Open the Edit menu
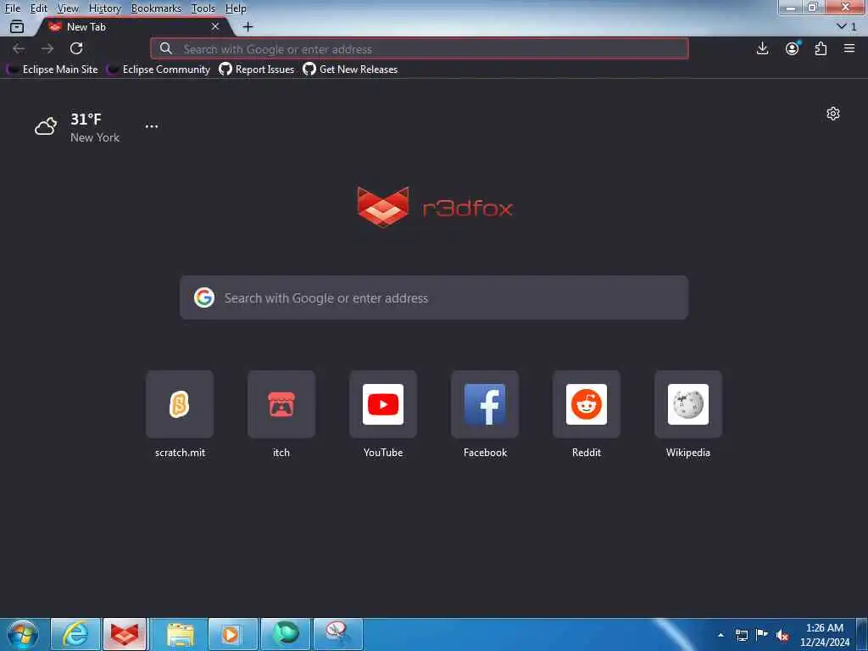Image resolution: width=868 pixels, height=651 pixels. [38, 8]
